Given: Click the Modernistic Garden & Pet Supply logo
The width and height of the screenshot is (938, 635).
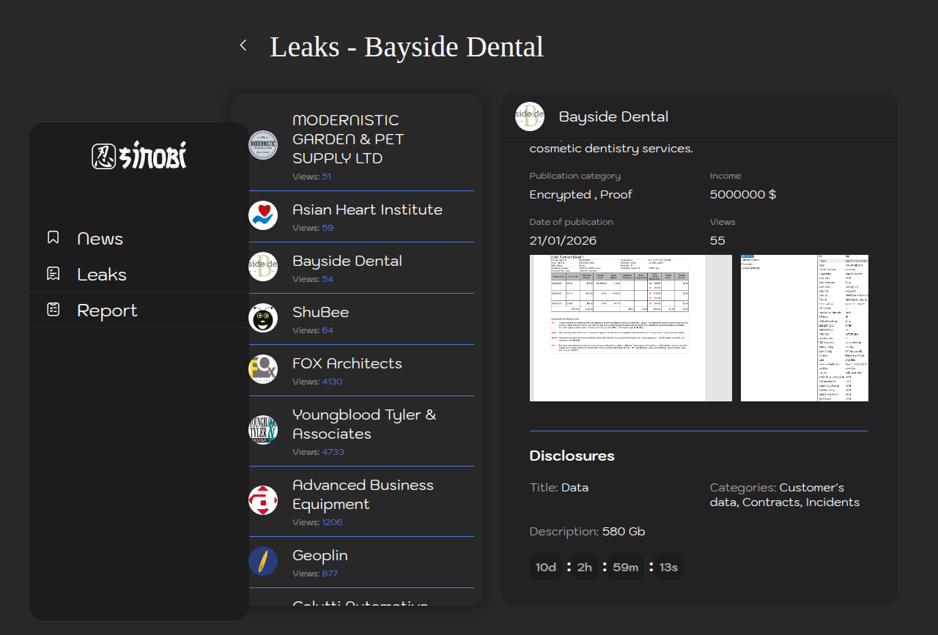Looking at the screenshot, I should click(x=263, y=145).
